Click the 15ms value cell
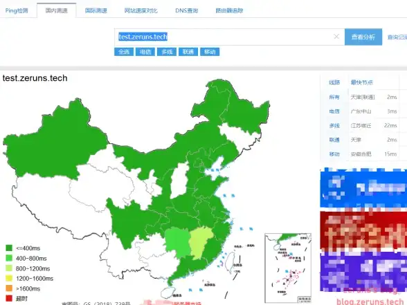Image resolution: width=407 pixels, height=305 pixels. [390, 154]
